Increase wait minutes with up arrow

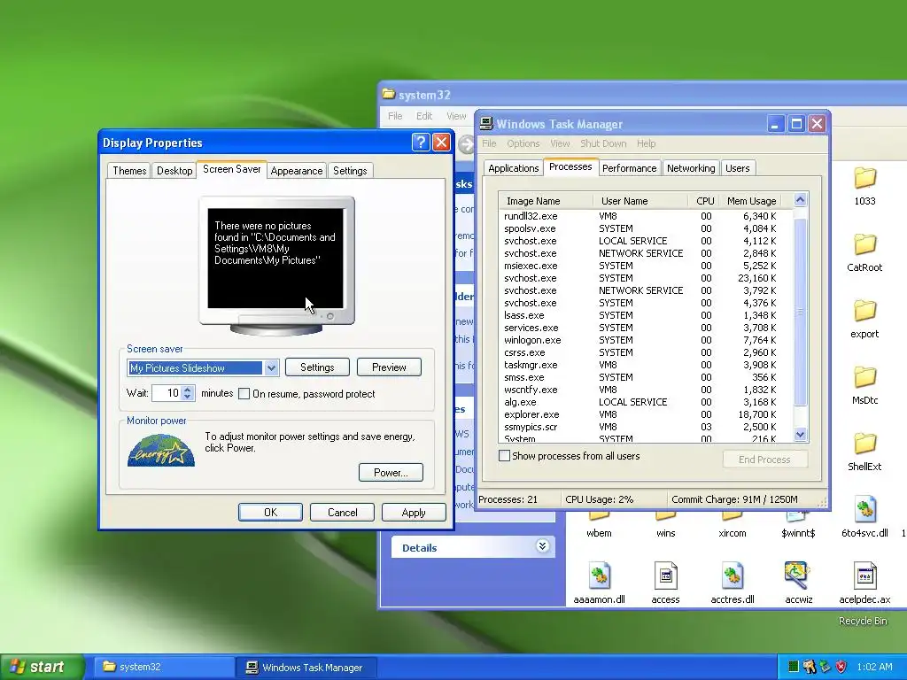click(188, 390)
